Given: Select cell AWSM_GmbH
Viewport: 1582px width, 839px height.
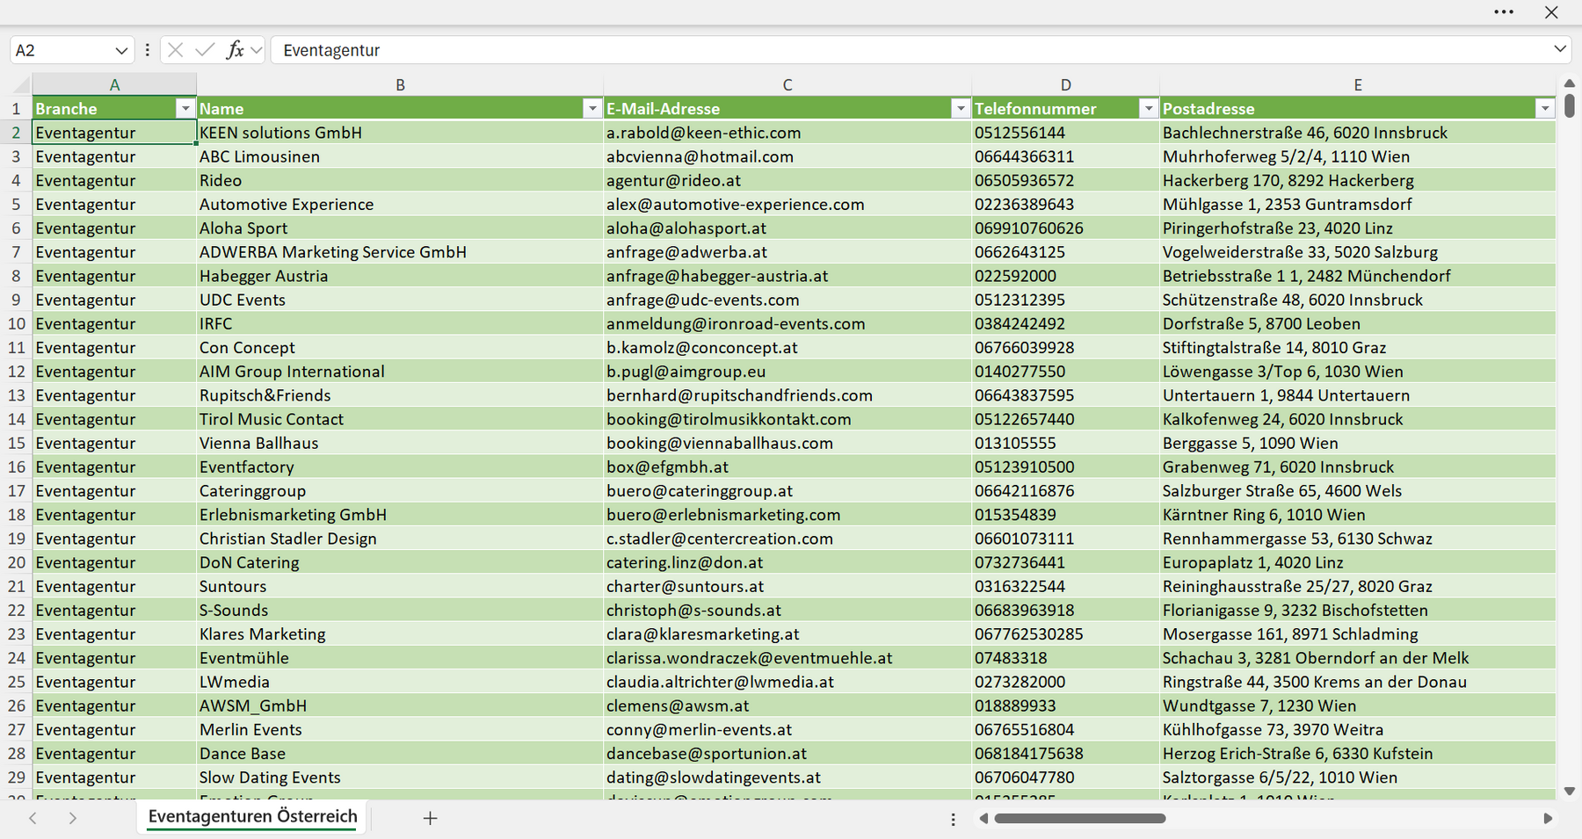Looking at the screenshot, I should click(x=400, y=705).
